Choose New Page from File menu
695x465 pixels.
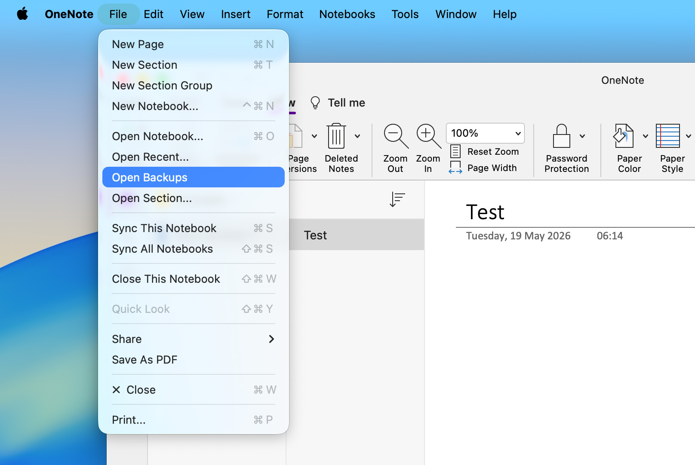[194, 44]
